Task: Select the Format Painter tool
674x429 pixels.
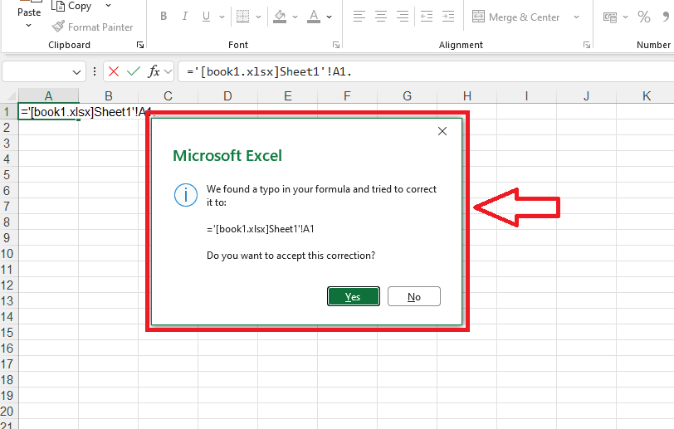Action: tap(92, 27)
